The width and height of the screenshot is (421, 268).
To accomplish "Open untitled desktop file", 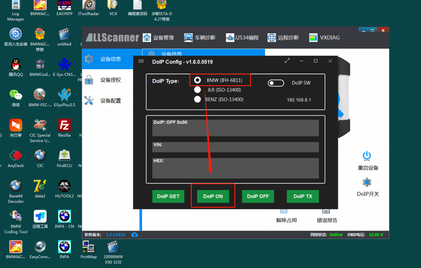I will click(x=64, y=37).
